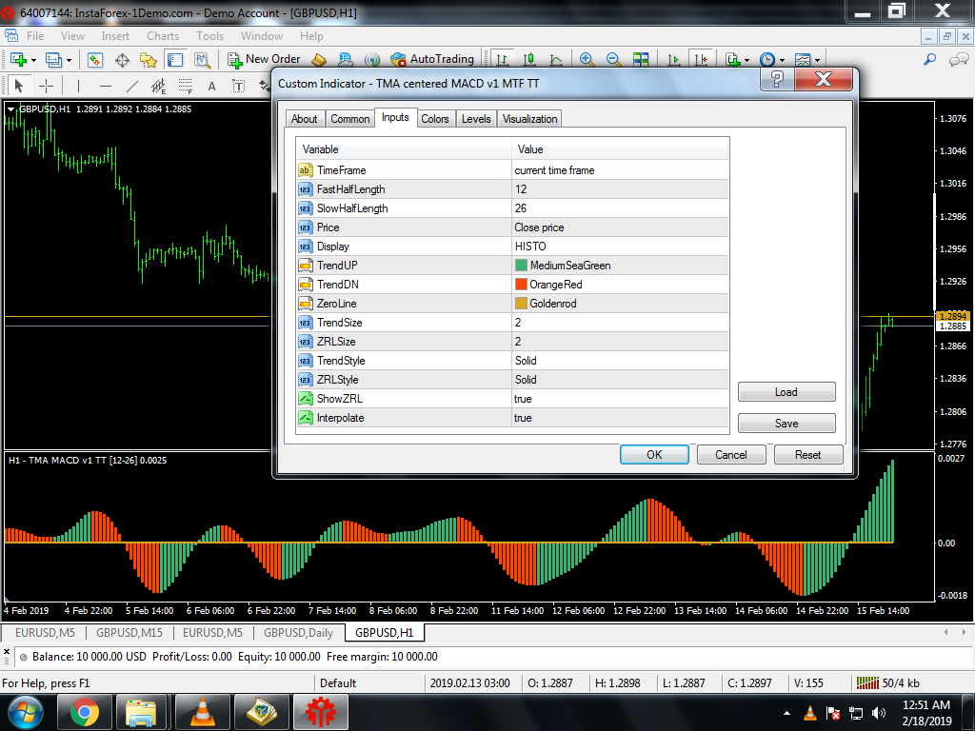Viewport: 975px width, 731px height.
Task: Select the equidistant channel tool
Action: click(159, 86)
